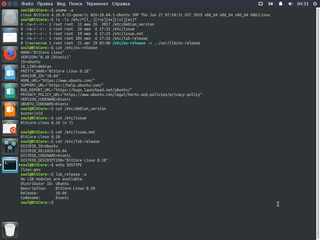Click the highlighted /etc/os-release symlink text
This screenshot has height=240, width=320.
pyautogui.click(x=129, y=43)
